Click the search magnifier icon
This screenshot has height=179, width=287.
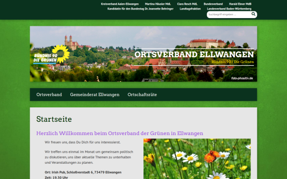click(254, 14)
